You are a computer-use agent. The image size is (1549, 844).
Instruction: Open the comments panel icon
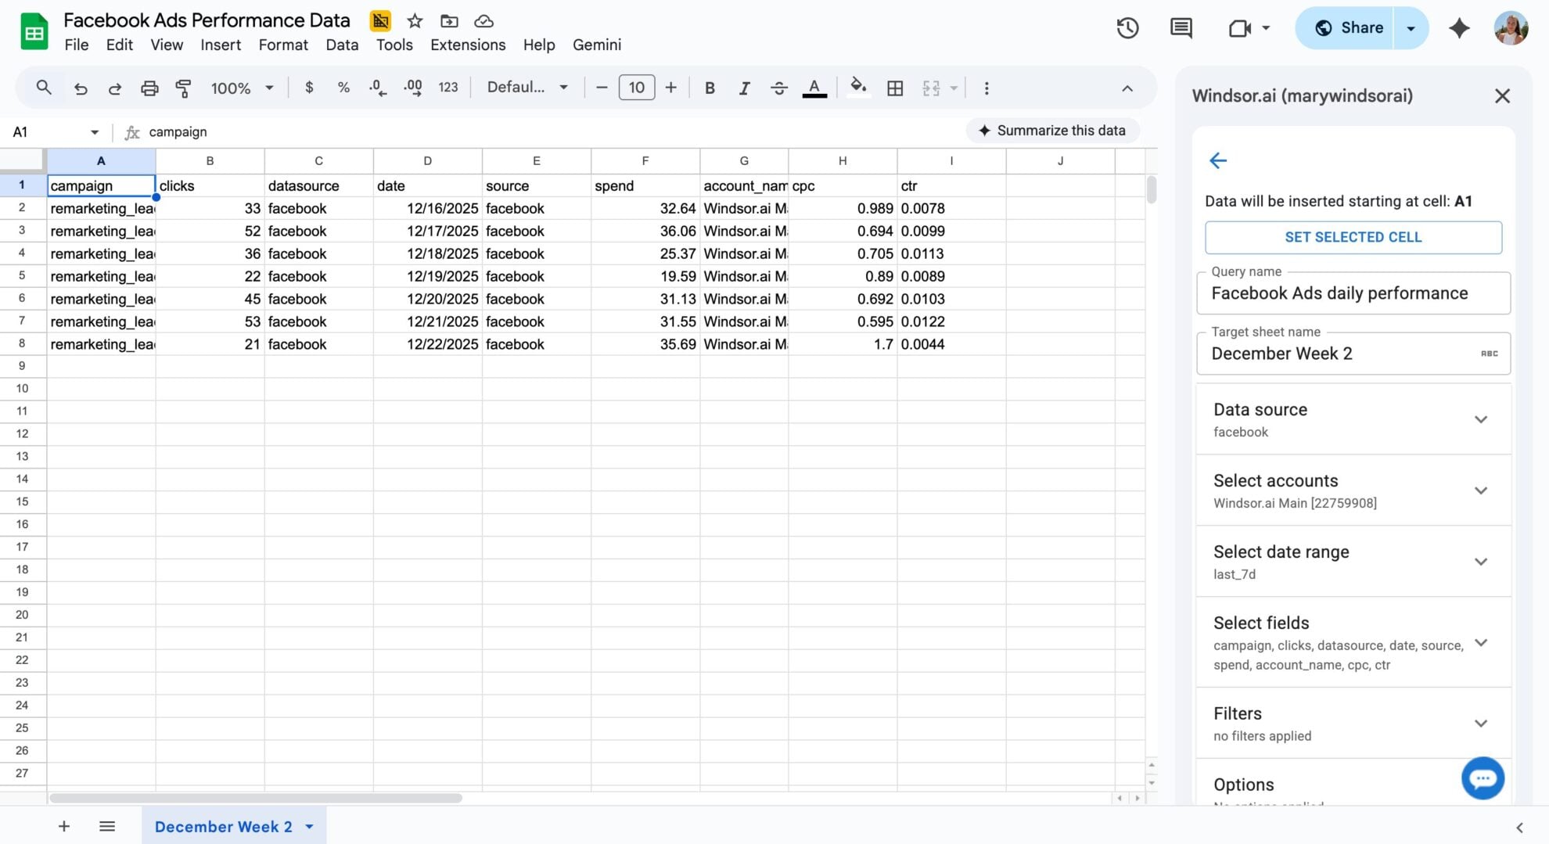coord(1180,28)
